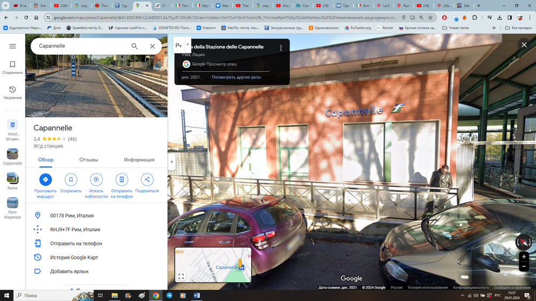The height and width of the screenshot is (301, 536).
Task: Open the browser home page button
Action: pyautogui.click(x=36, y=18)
